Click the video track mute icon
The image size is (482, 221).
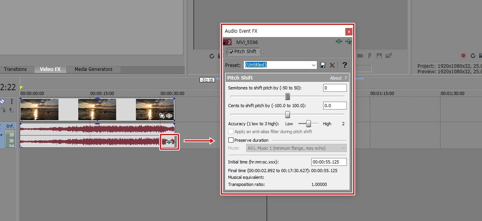point(3,101)
